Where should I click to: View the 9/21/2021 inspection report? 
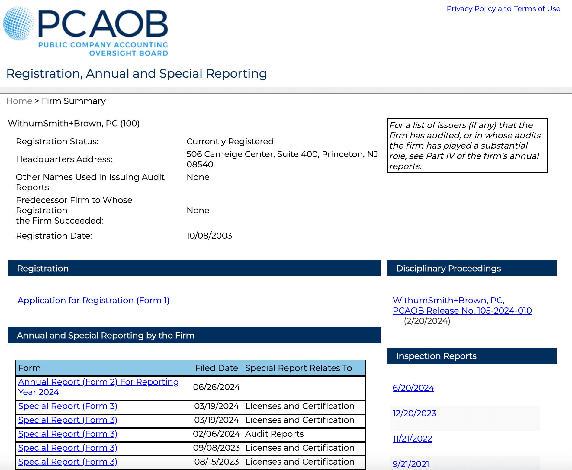point(411,464)
